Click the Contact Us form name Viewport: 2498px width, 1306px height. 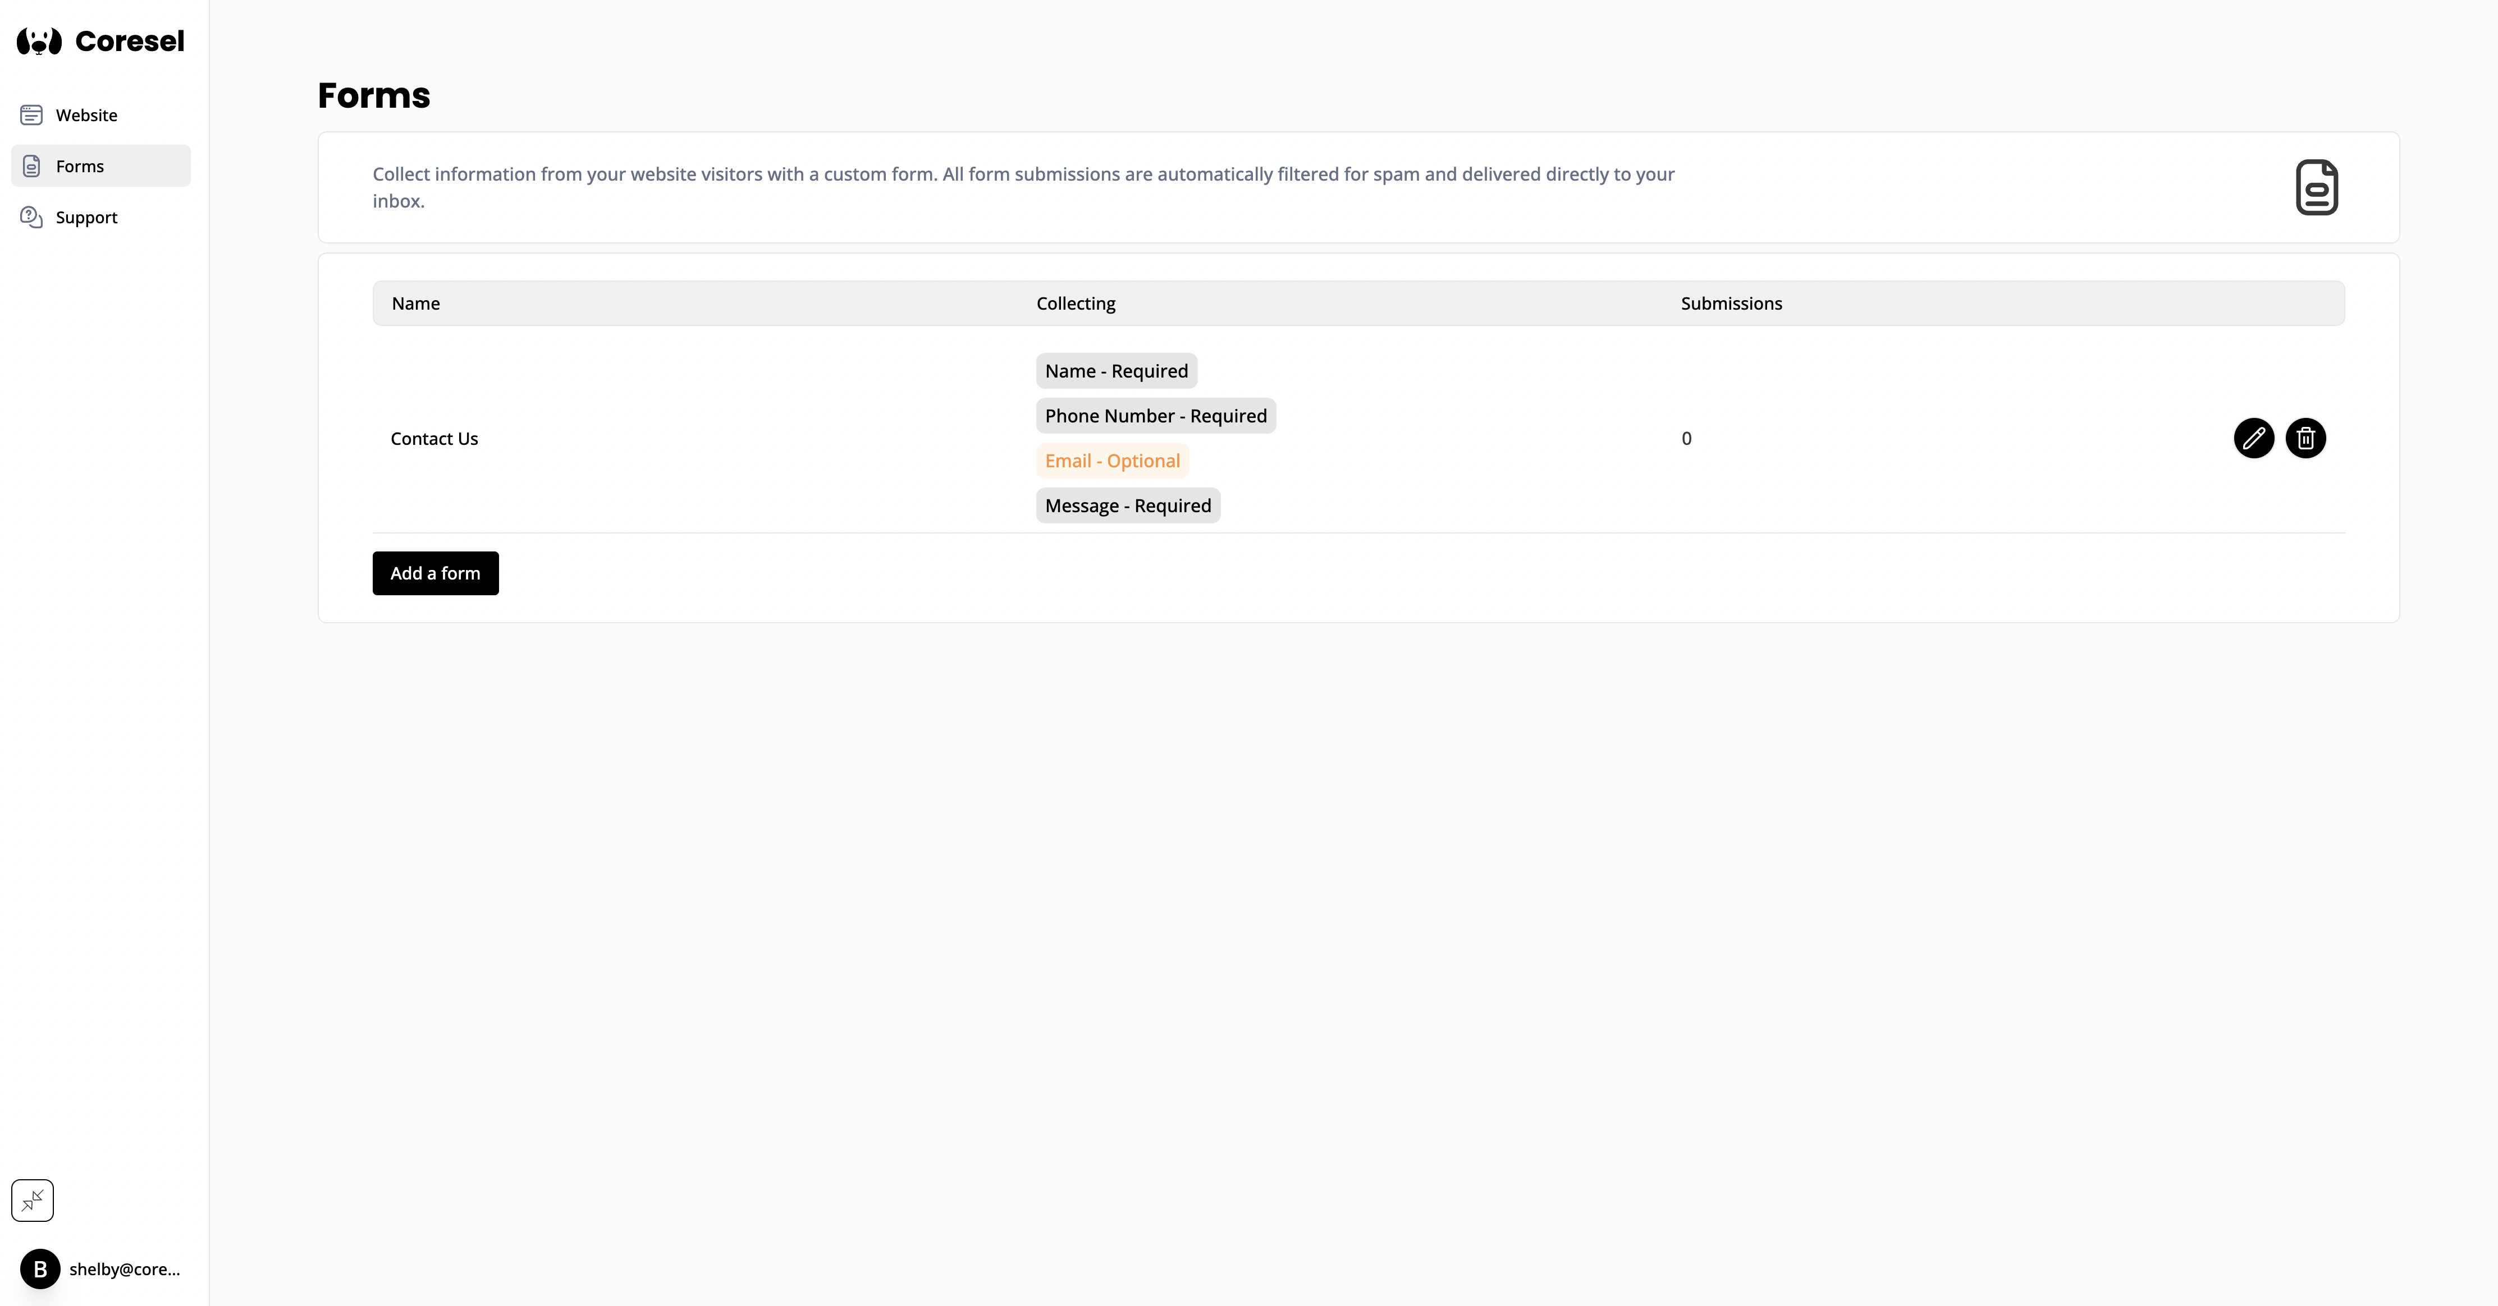[434, 439]
